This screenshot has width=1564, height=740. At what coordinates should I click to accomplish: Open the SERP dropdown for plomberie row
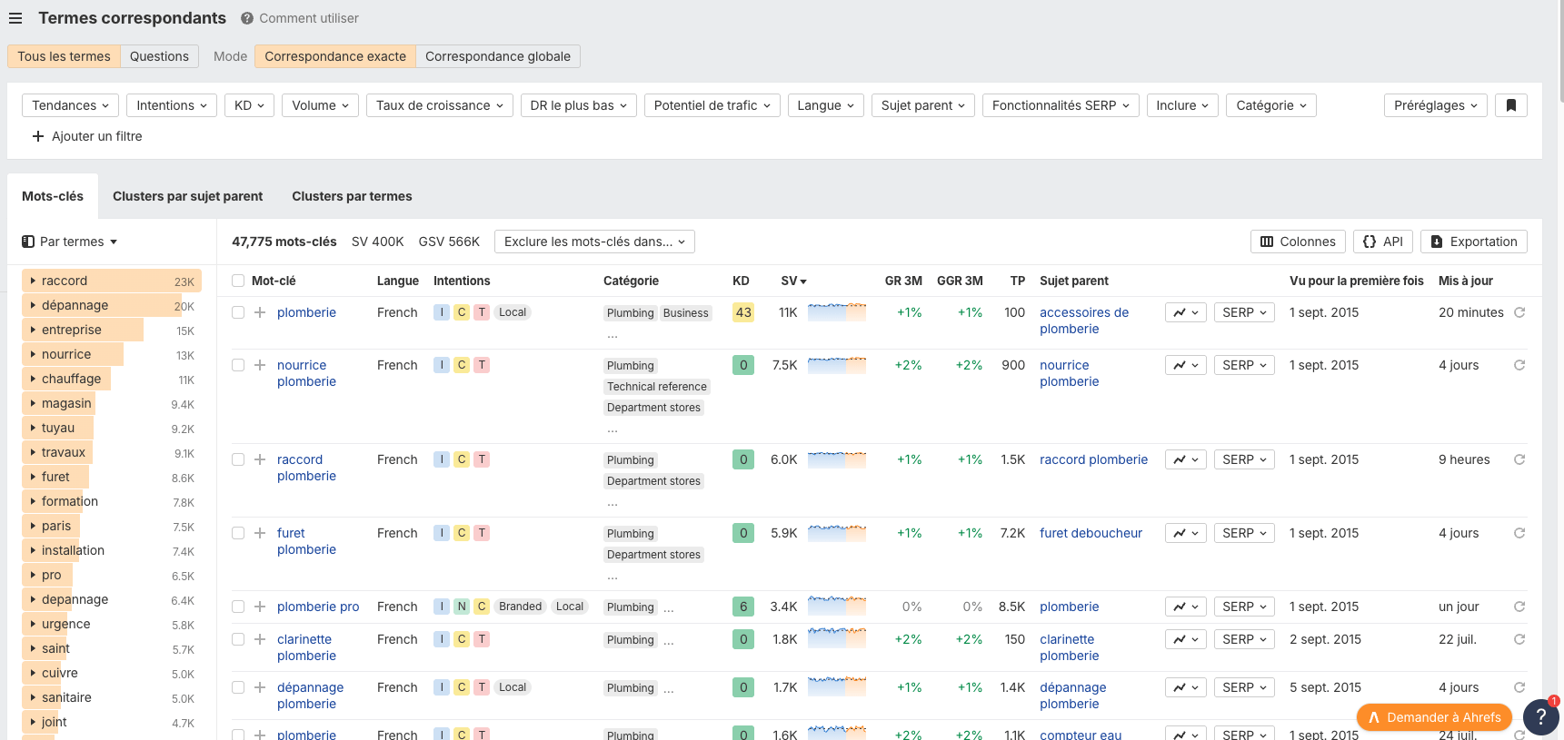[x=1244, y=312]
